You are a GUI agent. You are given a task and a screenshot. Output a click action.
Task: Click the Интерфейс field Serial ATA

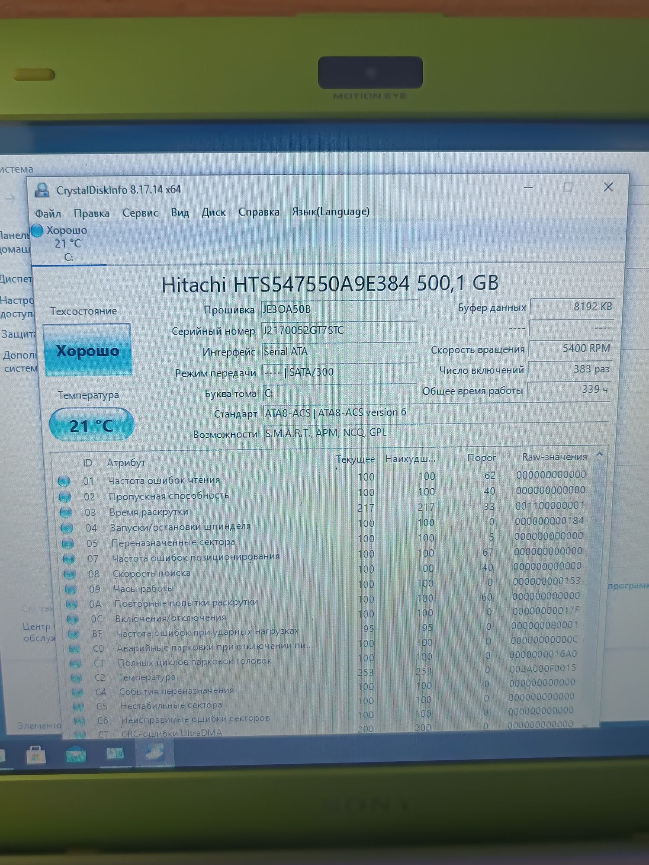tap(339, 352)
